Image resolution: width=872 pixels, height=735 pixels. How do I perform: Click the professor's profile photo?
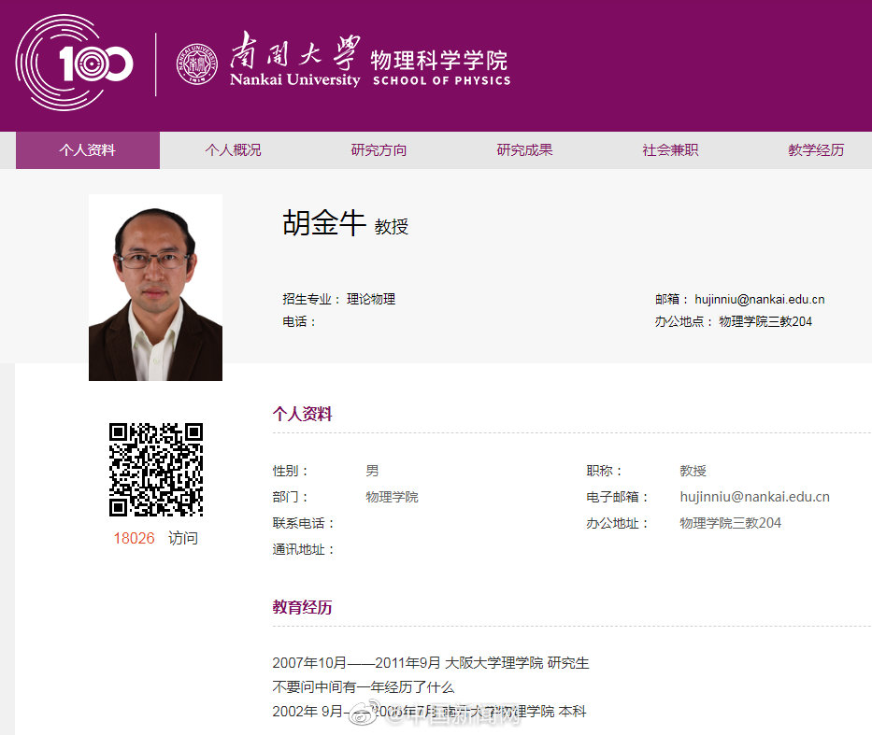tap(156, 288)
